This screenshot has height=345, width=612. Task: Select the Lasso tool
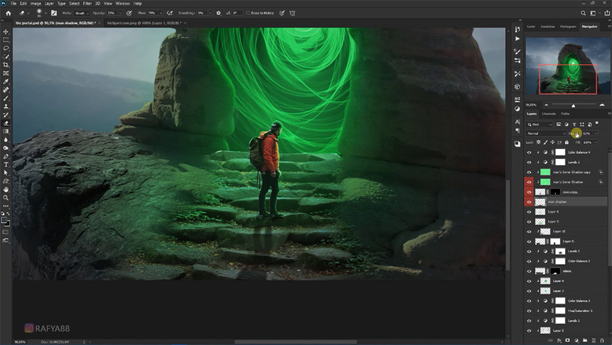click(6, 48)
